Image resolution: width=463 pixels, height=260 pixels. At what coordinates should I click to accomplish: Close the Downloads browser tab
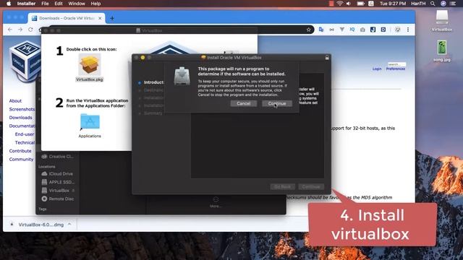(100, 18)
